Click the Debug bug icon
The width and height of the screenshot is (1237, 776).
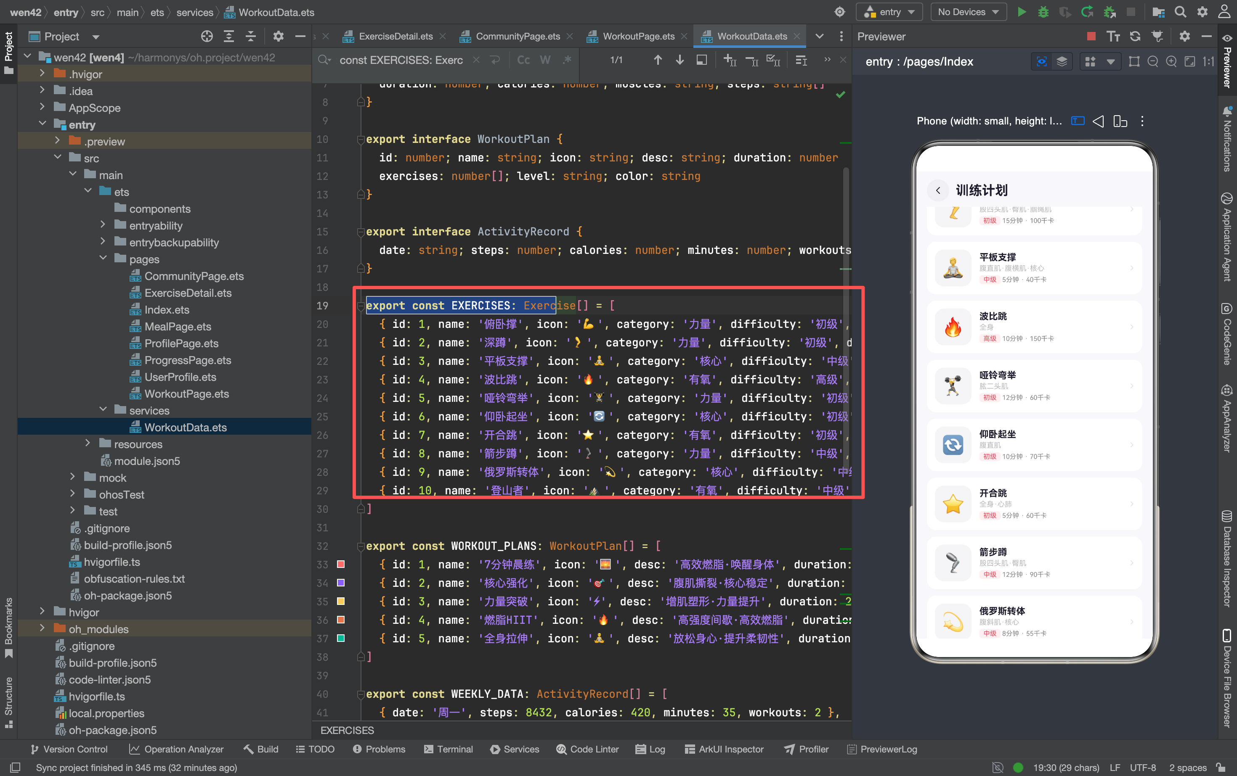coord(1043,12)
